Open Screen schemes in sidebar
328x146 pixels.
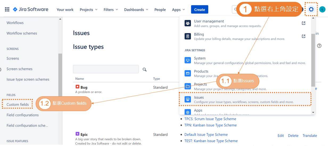coord(19,69)
